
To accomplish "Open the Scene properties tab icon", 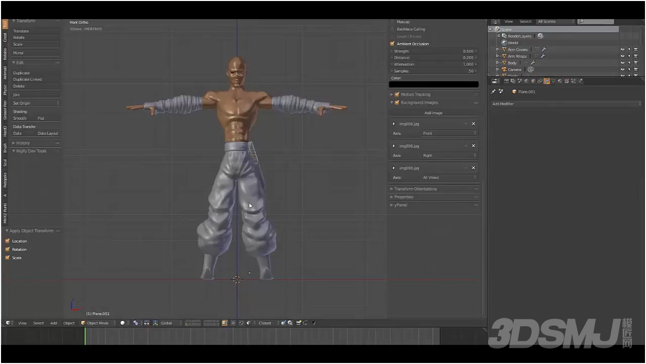I will click(520, 80).
